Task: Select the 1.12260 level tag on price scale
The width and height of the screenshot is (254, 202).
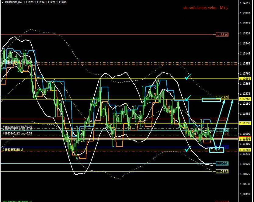Action: [245, 99]
